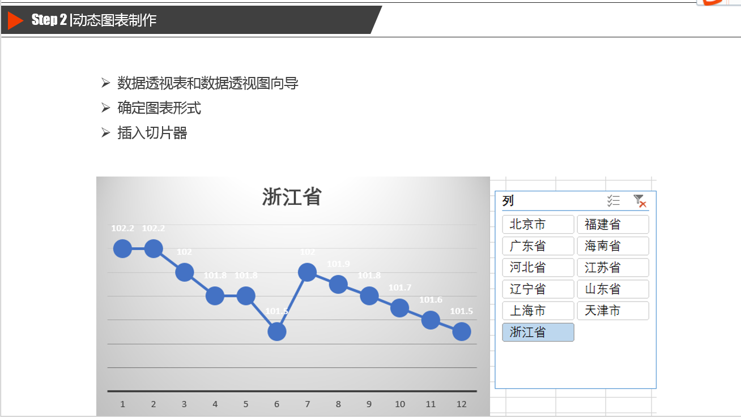741x417 pixels.
Task: Click axis label 10 on the chart
Action: point(400,404)
